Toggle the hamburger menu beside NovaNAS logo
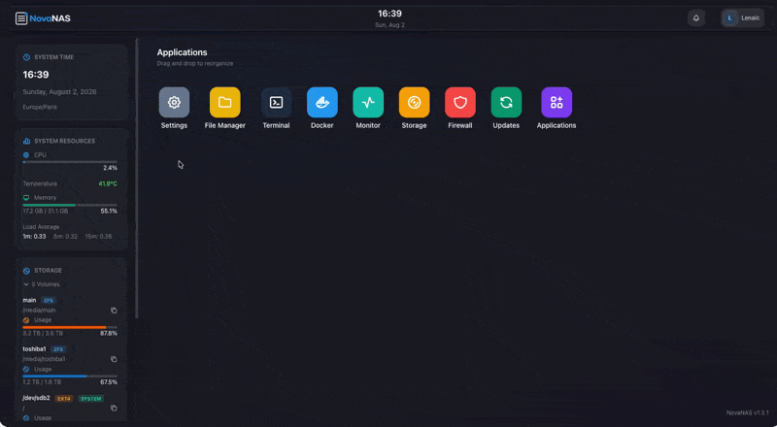The height and width of the screenshot is (427, 777). pyautogui.click(x=21, y=18)
